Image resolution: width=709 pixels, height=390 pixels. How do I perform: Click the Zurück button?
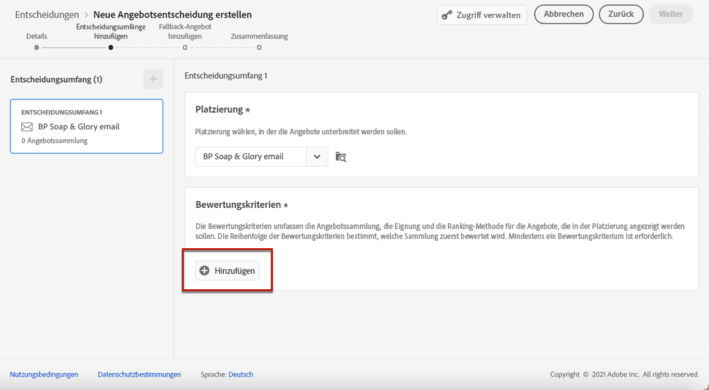pyautogui.click(x=621, y=14)
